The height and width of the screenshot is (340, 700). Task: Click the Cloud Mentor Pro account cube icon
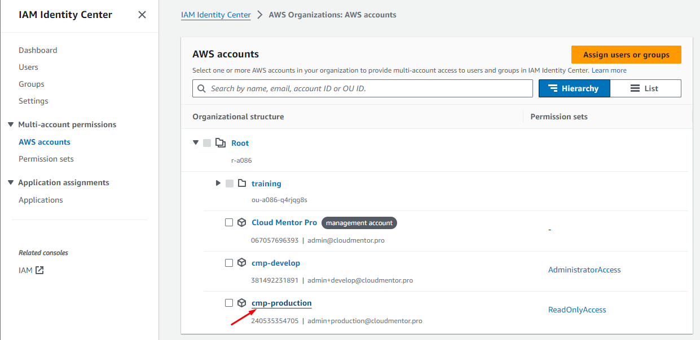tap(242, 222)
